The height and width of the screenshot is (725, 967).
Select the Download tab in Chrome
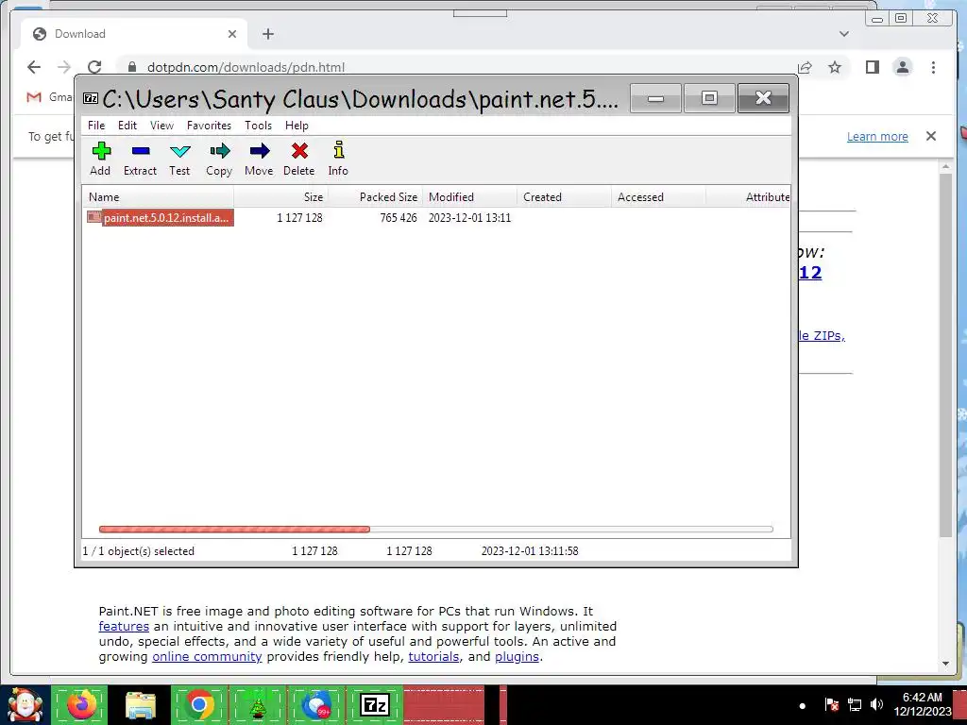pyautogui.click(x=134, y=34)
